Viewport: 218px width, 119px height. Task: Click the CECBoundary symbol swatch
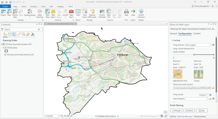pos(6,51)
